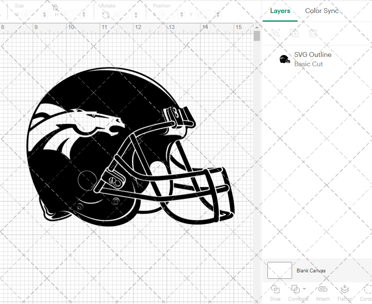
Task: Open the Color Sync tab
Action: coord(322,11)
